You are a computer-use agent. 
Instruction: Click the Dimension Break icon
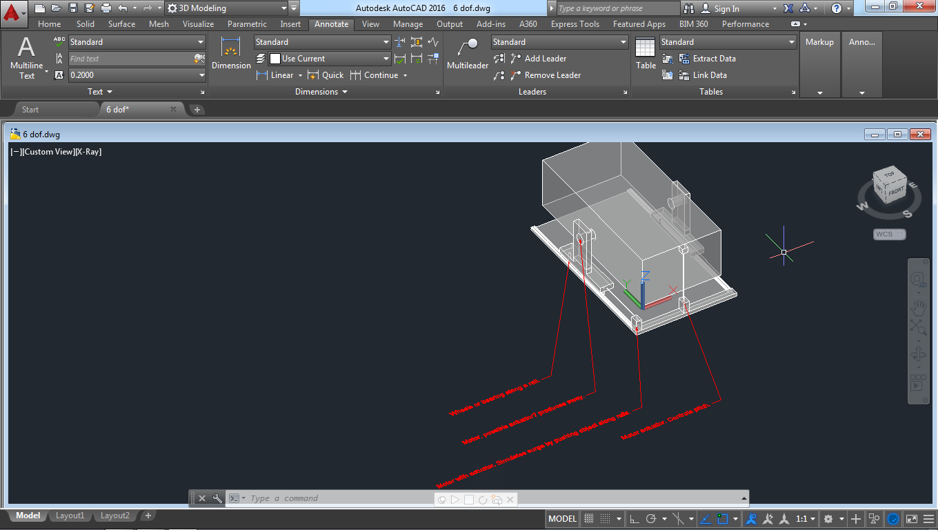coord(399,42)
